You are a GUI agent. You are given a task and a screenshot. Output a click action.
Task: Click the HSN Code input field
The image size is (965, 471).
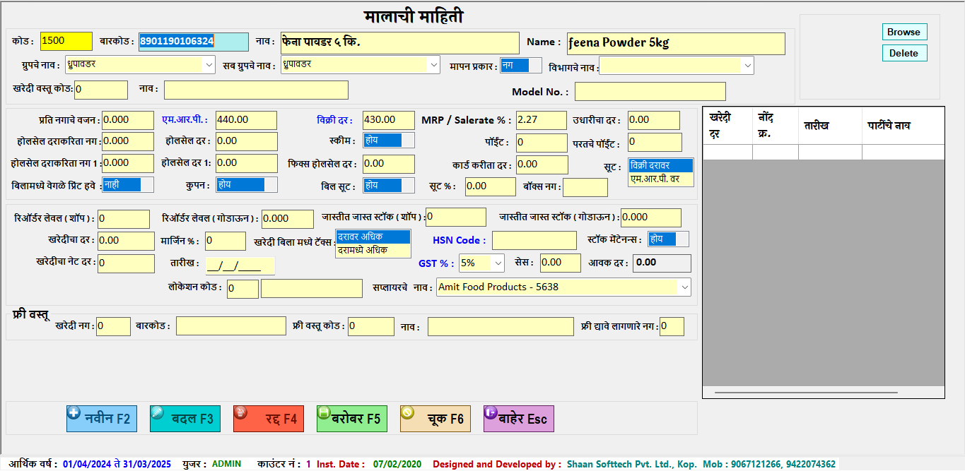point(534,241)
